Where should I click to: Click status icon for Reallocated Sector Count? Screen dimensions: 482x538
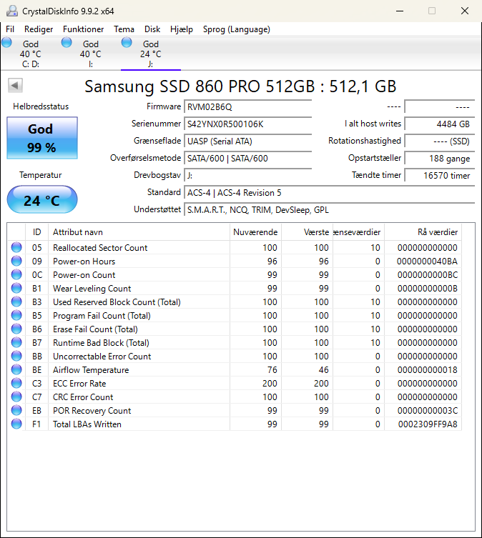click(16, 247)
